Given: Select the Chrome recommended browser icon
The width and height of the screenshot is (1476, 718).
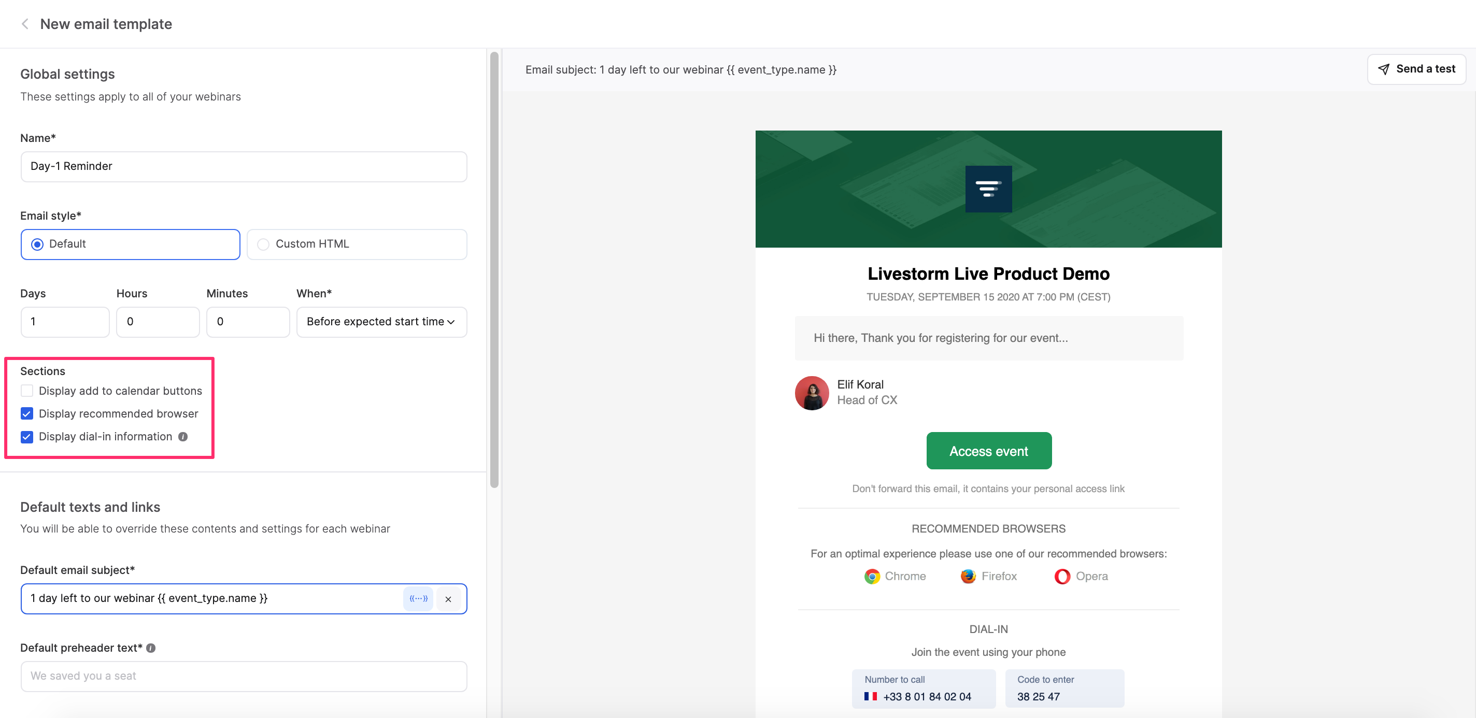Looking at the screenshot, I should pyautogui.click(x=873, y=576).
